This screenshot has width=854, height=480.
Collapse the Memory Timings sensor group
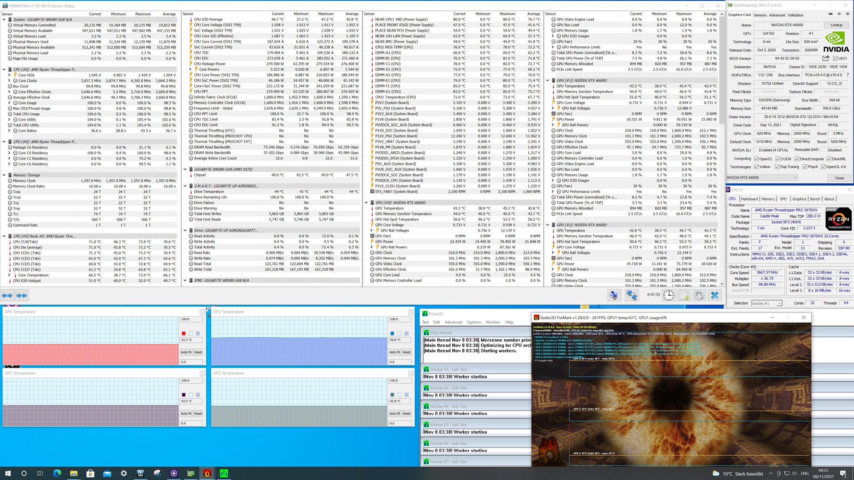point(4,175)
